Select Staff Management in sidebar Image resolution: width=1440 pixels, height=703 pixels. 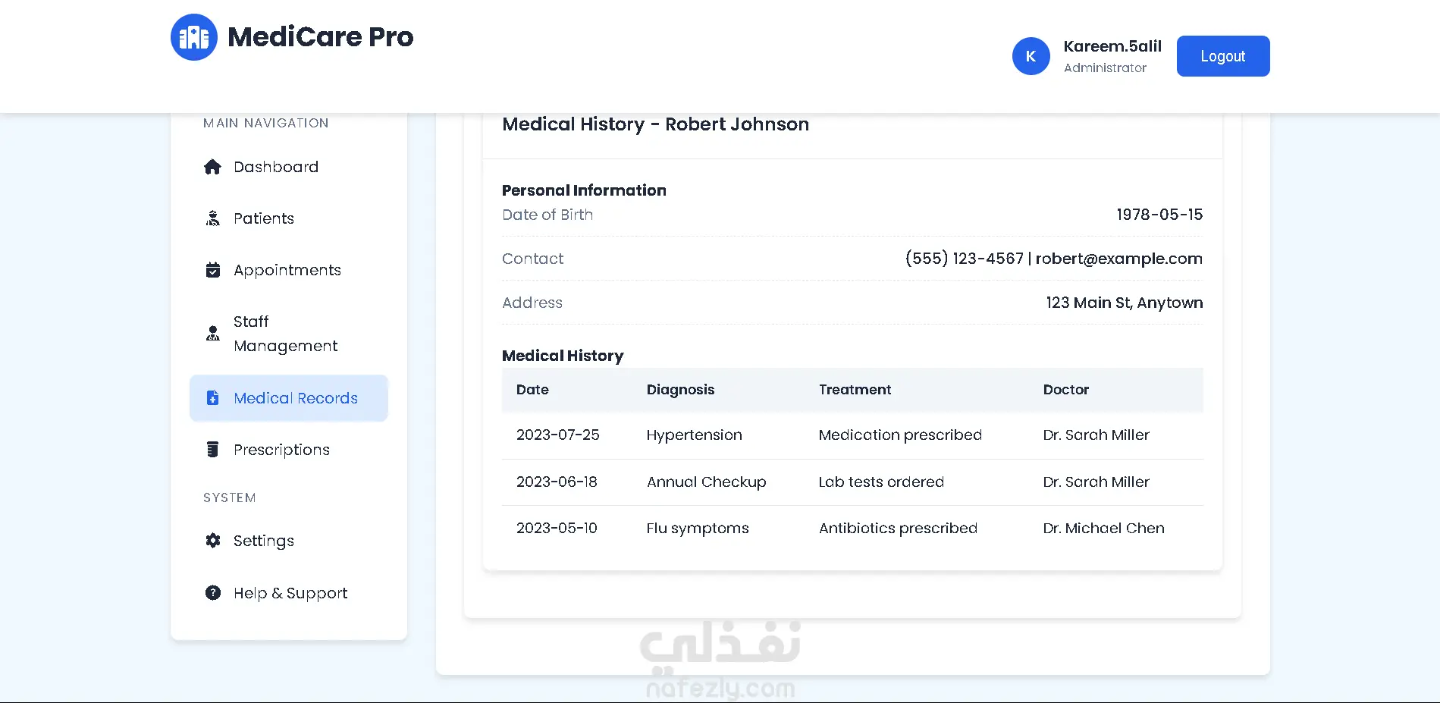pos(285,334)
